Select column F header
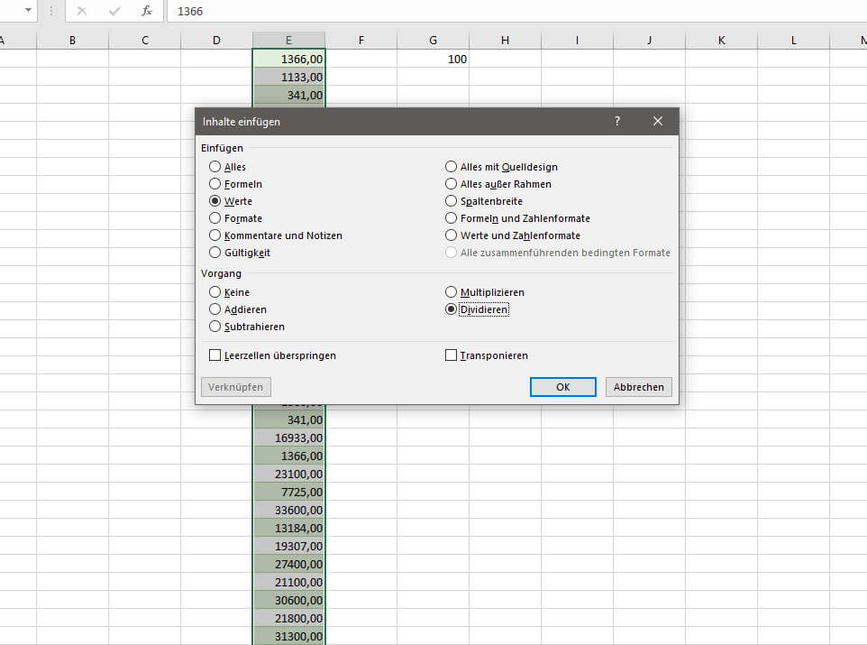Screen dimensions: 867x645 point(361,40)
